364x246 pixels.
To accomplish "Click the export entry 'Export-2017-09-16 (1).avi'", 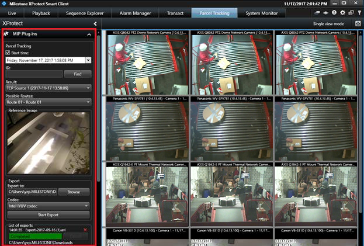I will (46, 230).
